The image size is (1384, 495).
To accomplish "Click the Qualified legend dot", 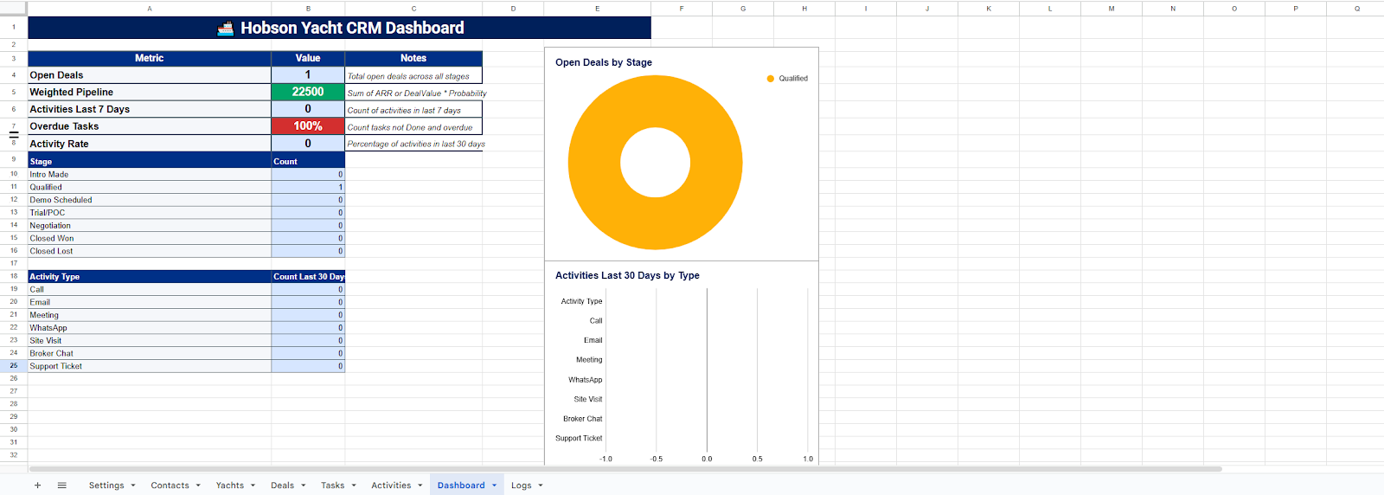I will click(x=771, y=79).
